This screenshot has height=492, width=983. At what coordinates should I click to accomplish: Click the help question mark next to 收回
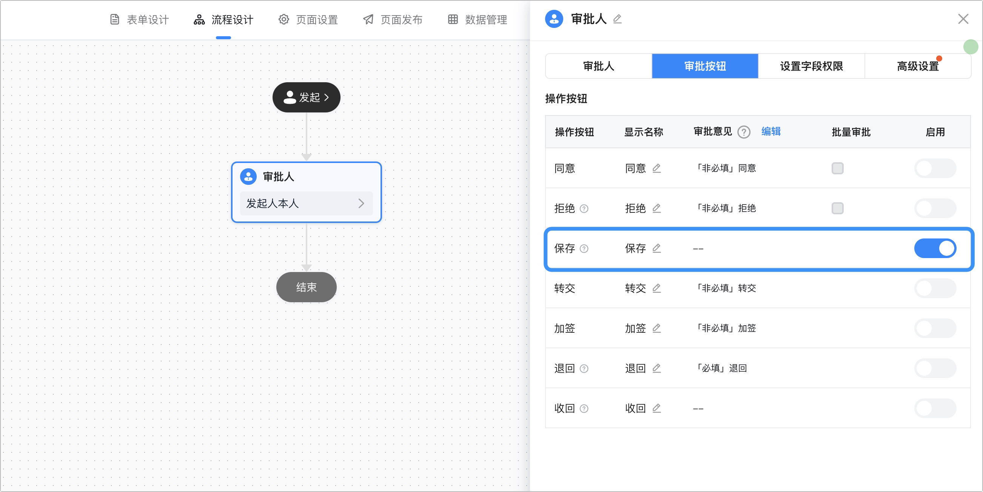coord(584,409)
